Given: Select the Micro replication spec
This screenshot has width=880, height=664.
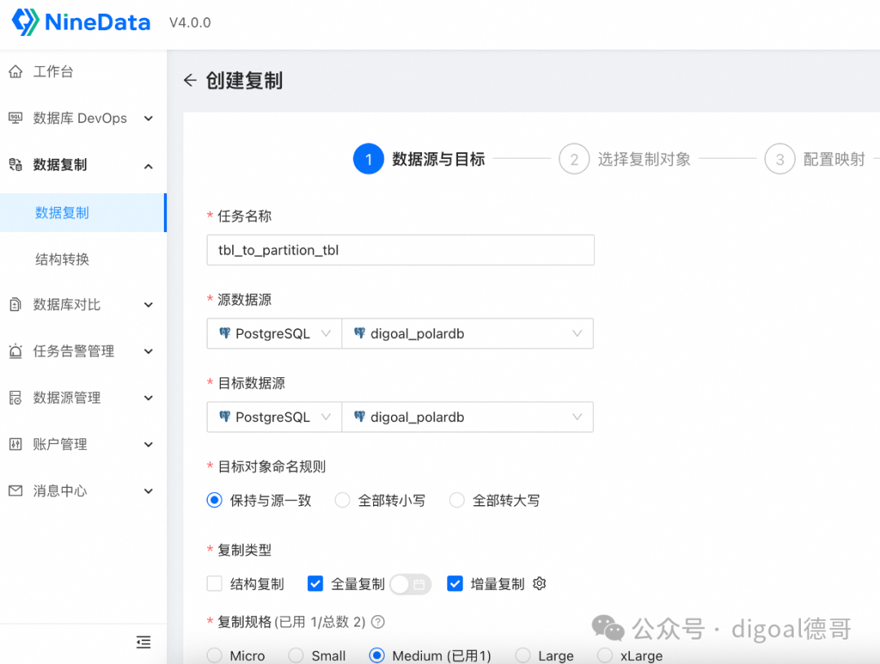Looking at the screenshot, I should click(x=214, y=655).
